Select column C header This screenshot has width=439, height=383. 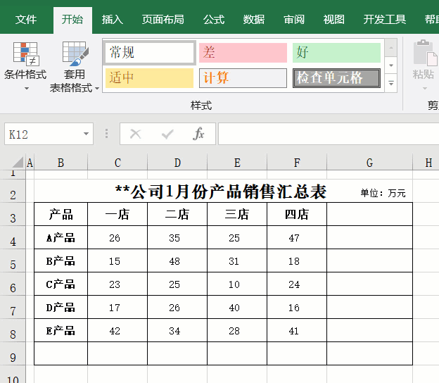coord(117,163)
